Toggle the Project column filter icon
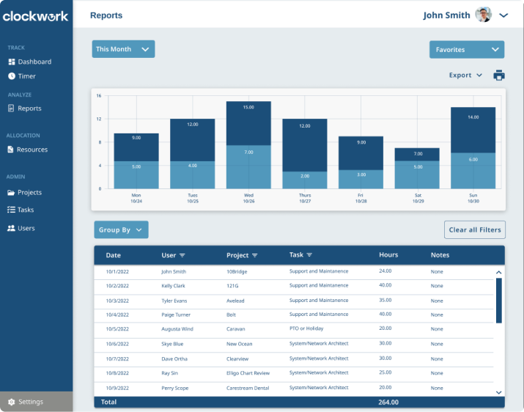Viewport: 524px width, 412px height. [255, 256]
